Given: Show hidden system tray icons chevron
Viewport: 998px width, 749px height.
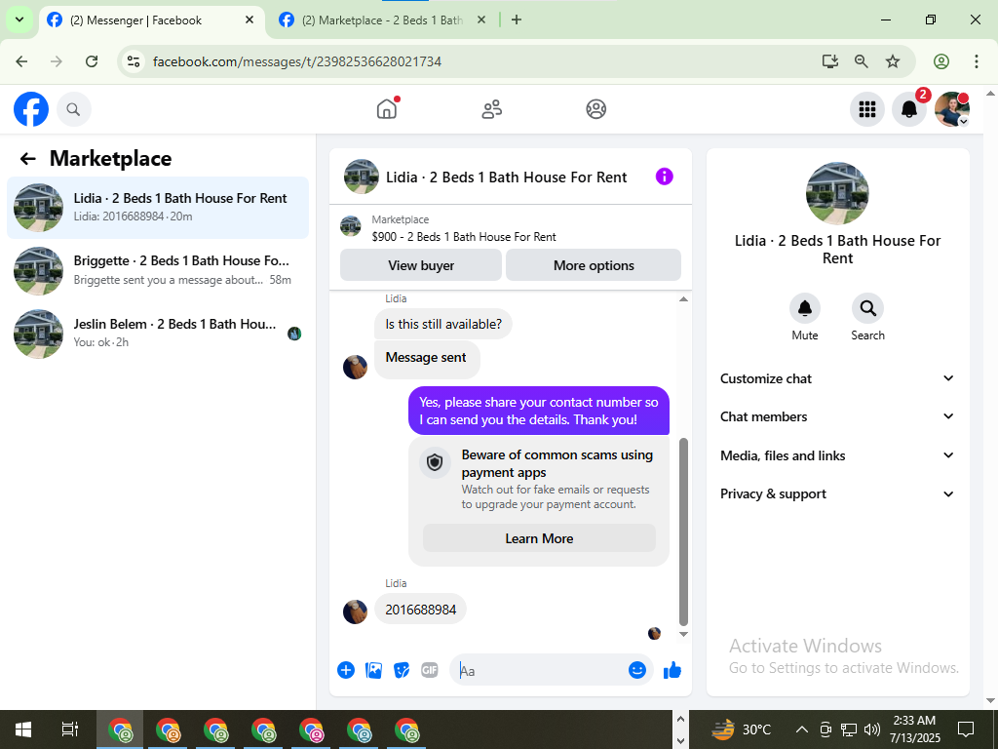Looking at the screenshot, I should [802, 729].
